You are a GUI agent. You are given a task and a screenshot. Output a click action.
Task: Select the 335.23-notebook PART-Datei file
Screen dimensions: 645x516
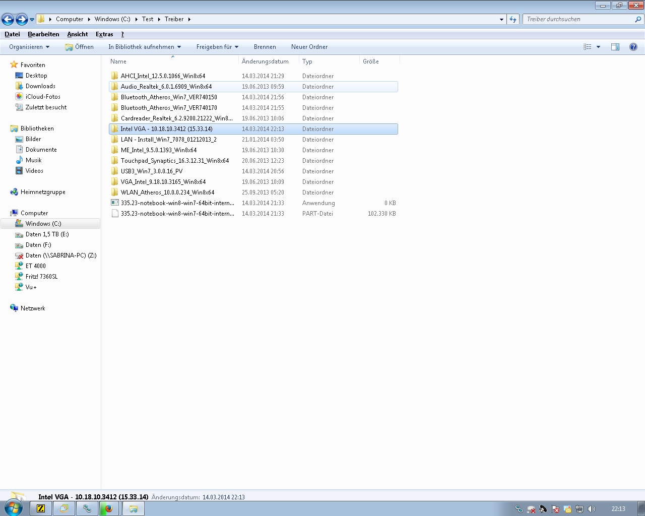tap(253, 214)
